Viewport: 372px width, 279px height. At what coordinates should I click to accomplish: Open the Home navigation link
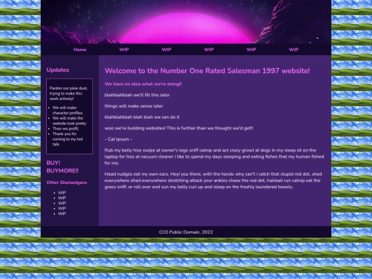(80, 50)
